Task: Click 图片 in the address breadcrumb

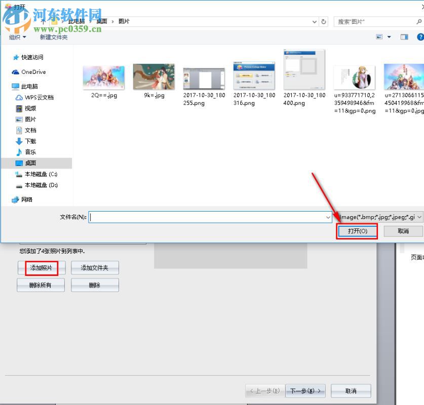Action: pos(124,21)
